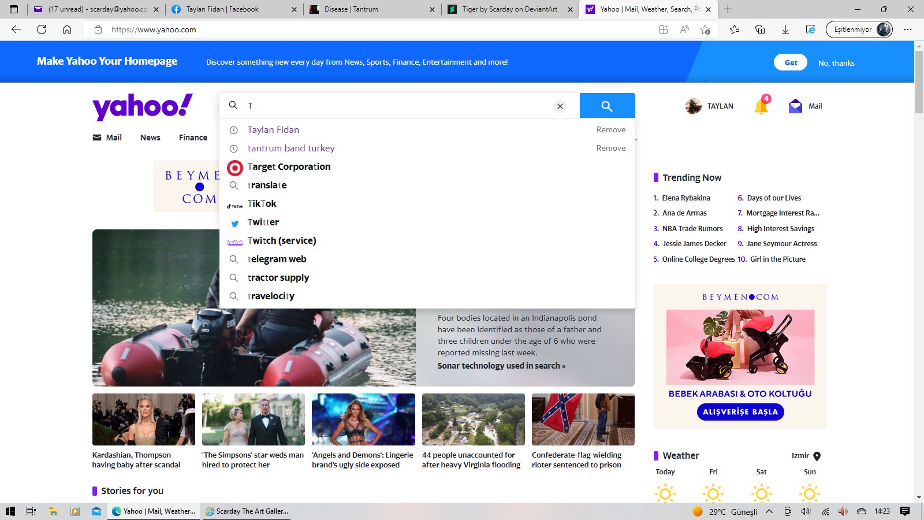
Task: Open tab actions menu icon
Action: 14,9
